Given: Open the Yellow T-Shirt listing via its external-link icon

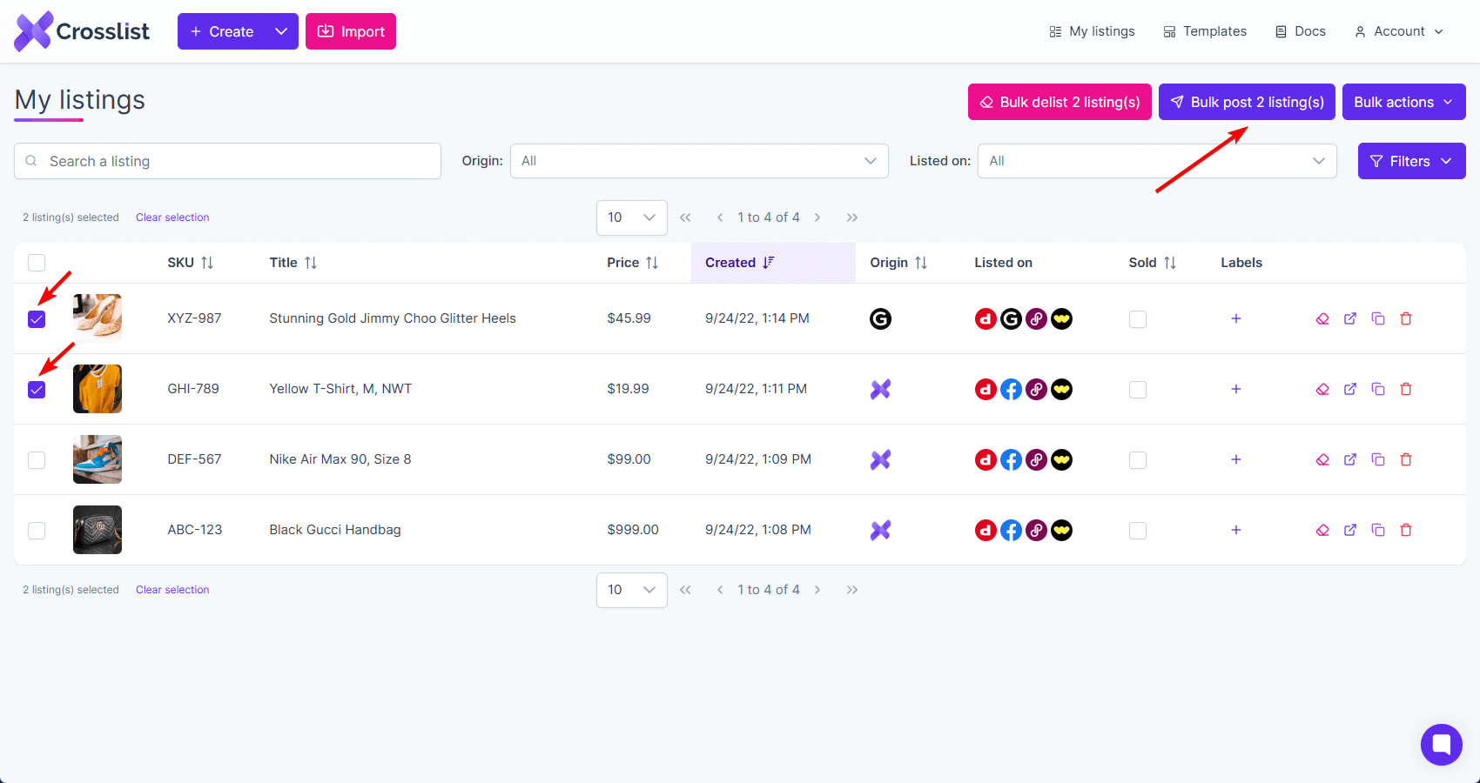Looking at the screenshot, I should (x=1350, y=389).
